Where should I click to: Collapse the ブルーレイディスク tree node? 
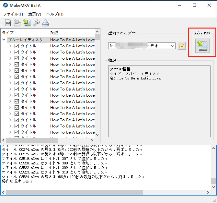(x=4, y=40)
